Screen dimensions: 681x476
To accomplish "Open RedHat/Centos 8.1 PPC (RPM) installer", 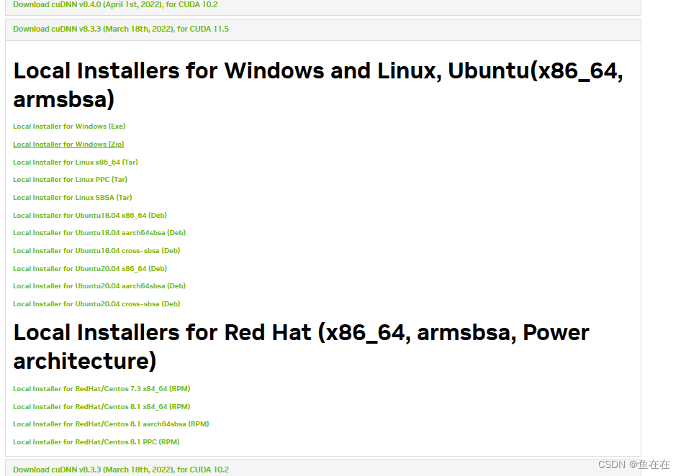I will coord(96,441).
